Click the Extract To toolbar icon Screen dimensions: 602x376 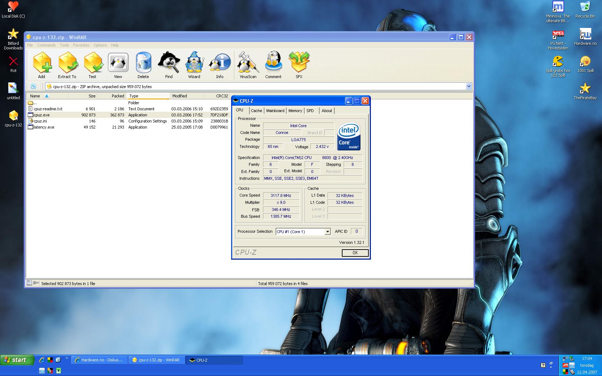click(67, 65)
